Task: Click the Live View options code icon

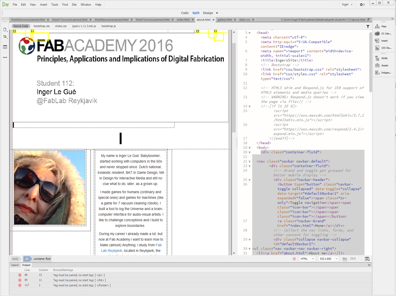Action: [5, 47]
